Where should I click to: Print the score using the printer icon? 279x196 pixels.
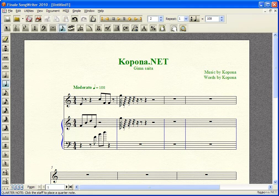pos(38,19)
